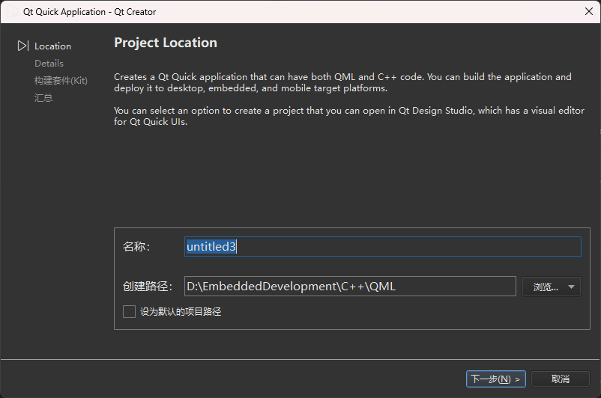Click the 创建路径: label
The height and width of the screenshot is (398, 601).
pos(148,287)
